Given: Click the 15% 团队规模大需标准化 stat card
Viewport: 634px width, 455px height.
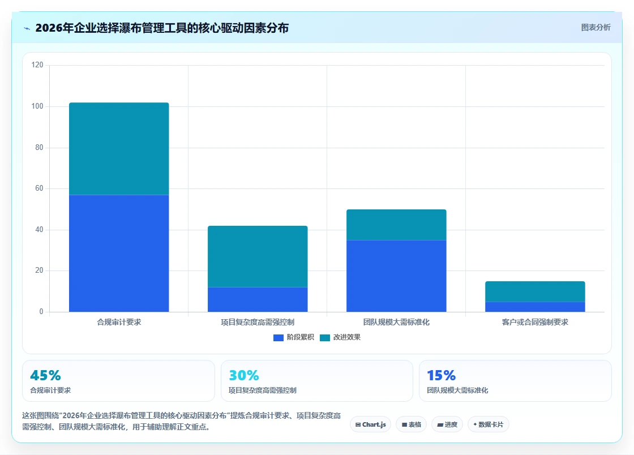Looking at the screenshot, I should pyautogui.click(x=515, y=381).
